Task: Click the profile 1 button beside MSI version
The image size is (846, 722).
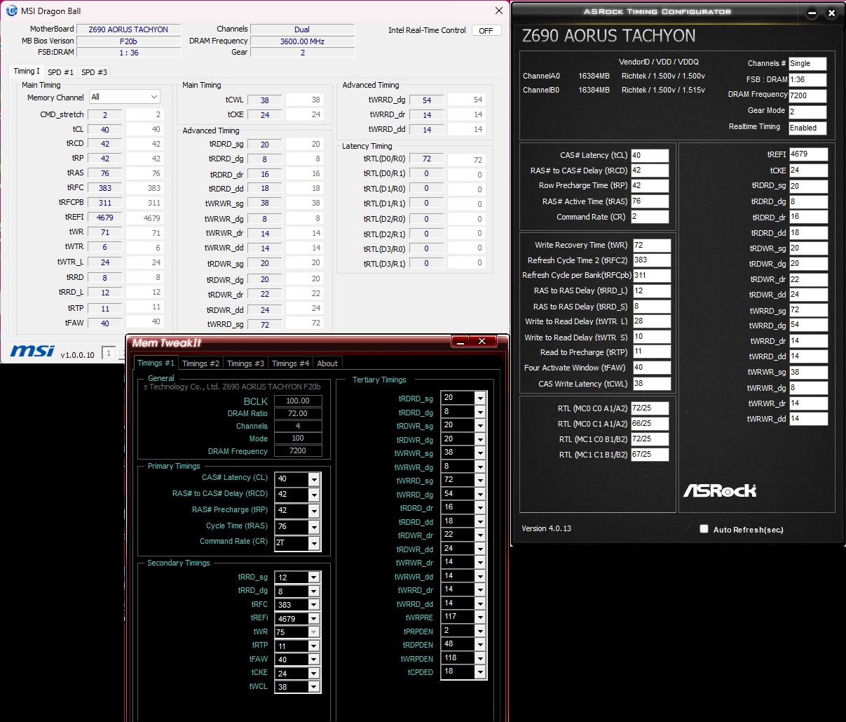Action: 108,353
